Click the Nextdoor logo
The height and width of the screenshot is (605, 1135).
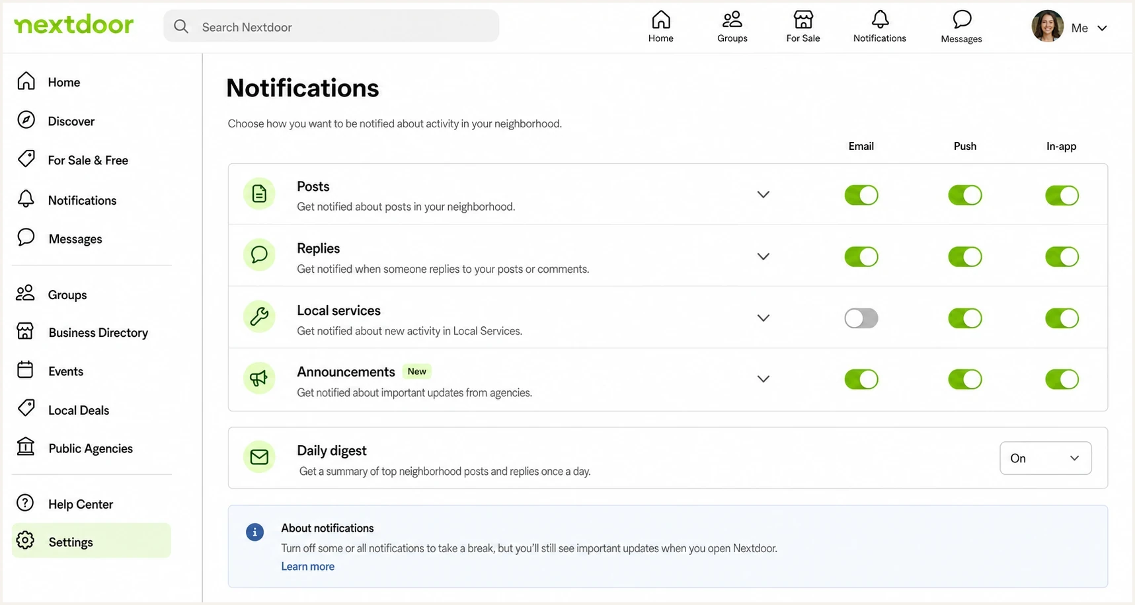click(x=74, y=25)
